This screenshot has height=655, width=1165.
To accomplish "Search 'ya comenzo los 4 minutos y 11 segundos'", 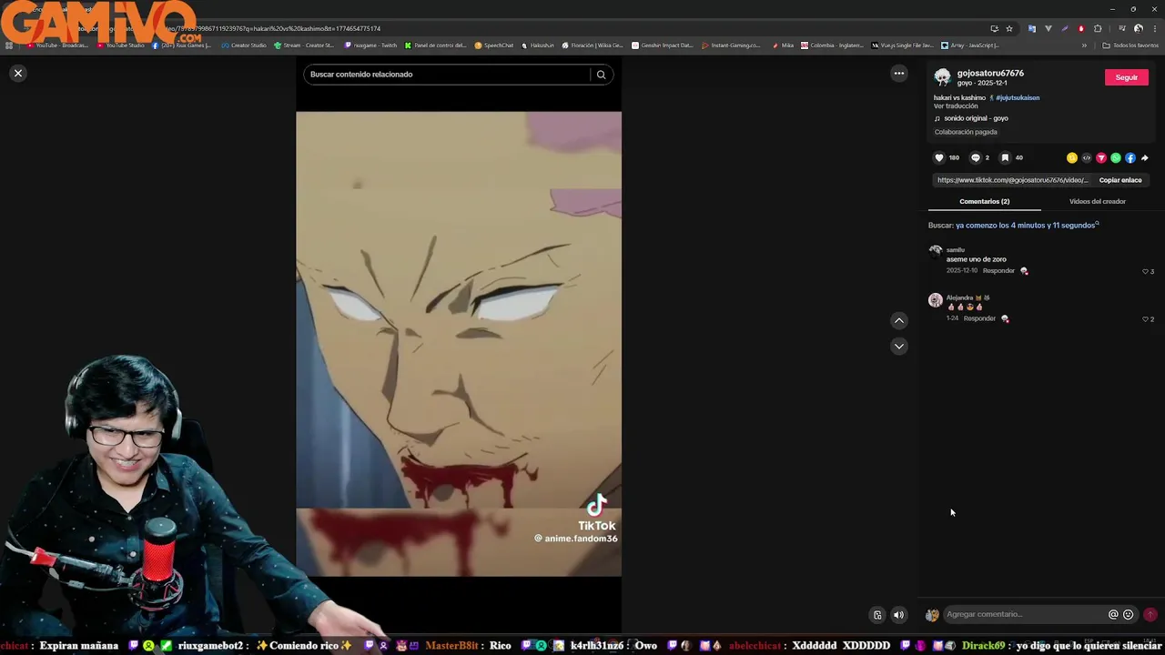I will click(x=1026, y=226).
